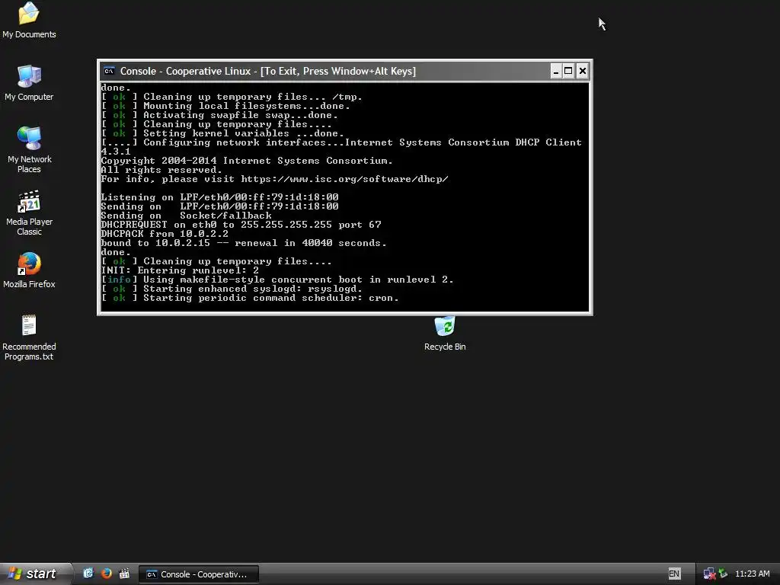The height and width of the screenshot is (585, 780).
Task: Launch Media Player Classic from quick launch
Action: pyautogui.click(x=124, y=574)
